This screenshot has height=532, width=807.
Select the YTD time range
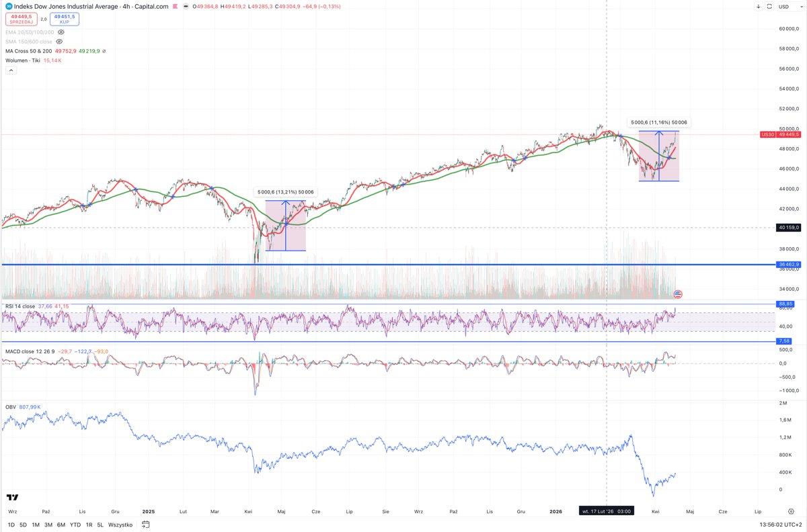pyautogui.click(x=75, y=524)
